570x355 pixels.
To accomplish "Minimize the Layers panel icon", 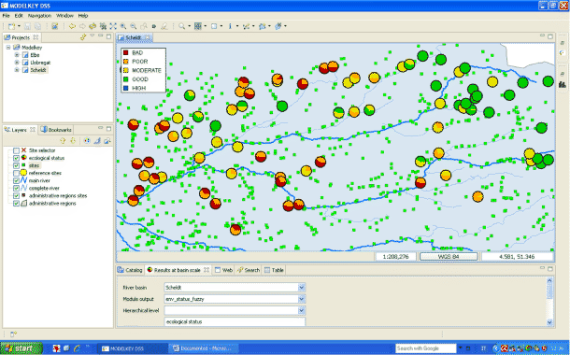I will click(x=101, y=128).
